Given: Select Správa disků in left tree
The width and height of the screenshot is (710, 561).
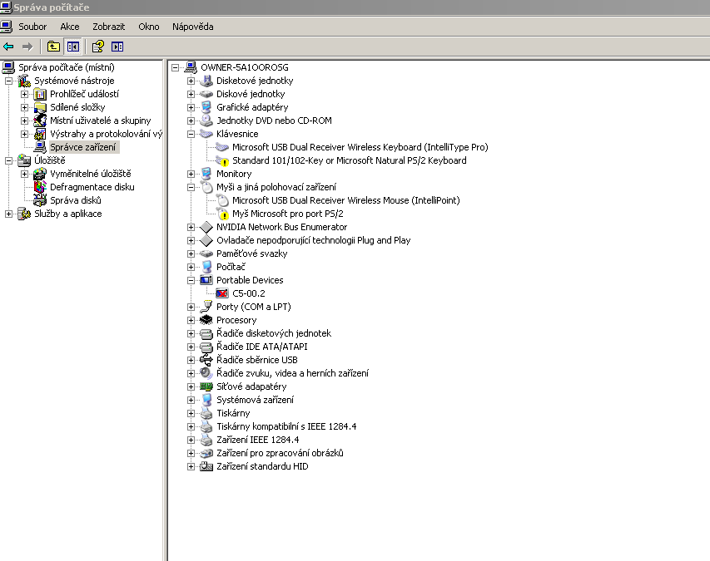Looking at the screenshot, I should pyautogui.click(x=75, y=200).
